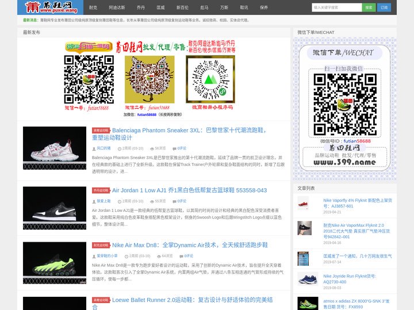
Task: Click the 2周前 (03-10) date on Balenciaga article
Action: click(133, 149)
